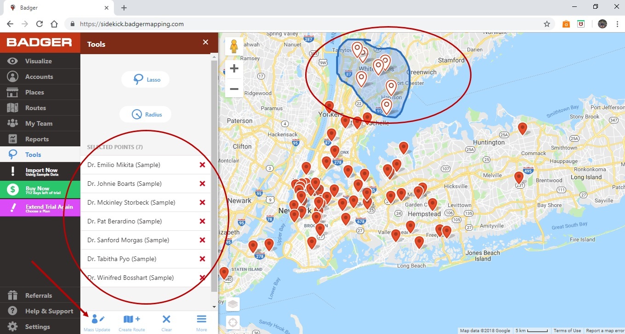Click the map pin near Brentwood
Screen dimensions: 625x334
coord(519,178)
